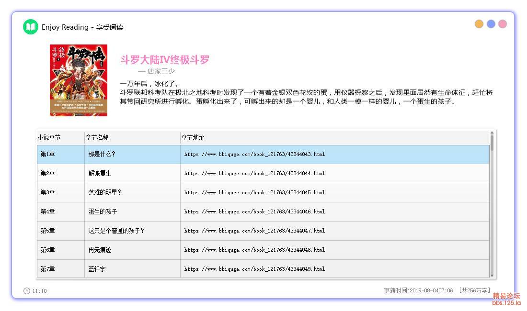The image size is (527, 311).
Task: Click the 11:10 time display
Action: point(40,291)
